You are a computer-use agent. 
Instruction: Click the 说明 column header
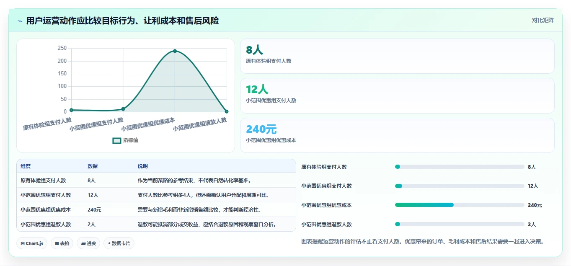tap(143, 166)
